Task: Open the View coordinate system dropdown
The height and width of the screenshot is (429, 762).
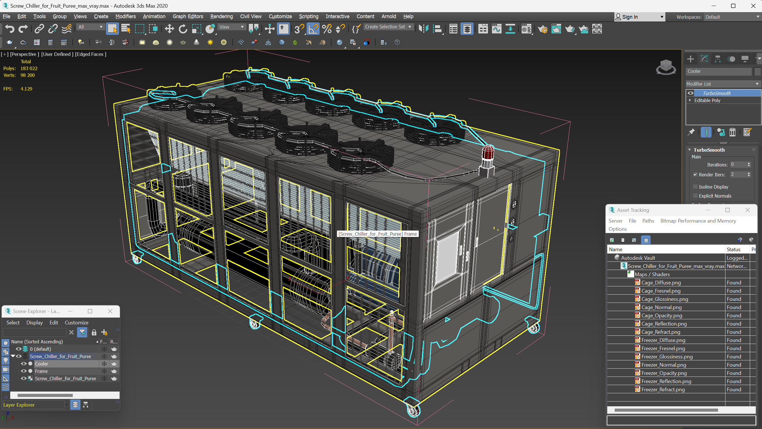Action: (x=232, y=27)
